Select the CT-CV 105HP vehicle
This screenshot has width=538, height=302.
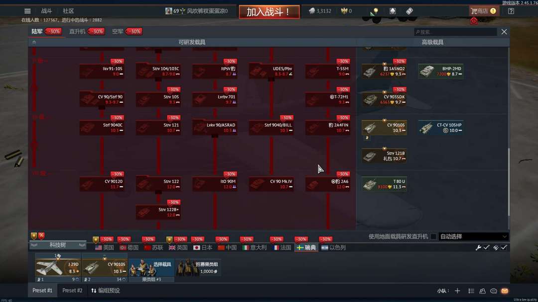point(440,128)
